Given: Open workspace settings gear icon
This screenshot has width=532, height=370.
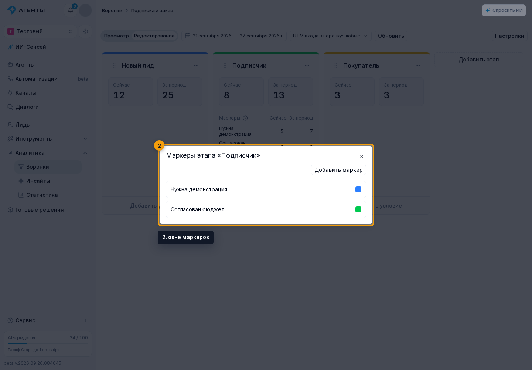Looking at the screenshot, I should [x=85, y=31].
